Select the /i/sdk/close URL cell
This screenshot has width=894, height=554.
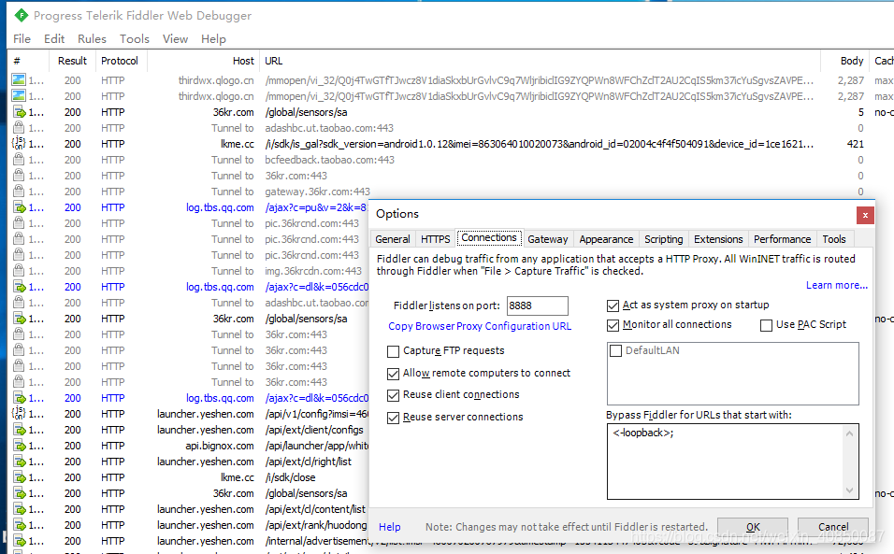pyautogui.click(x=290, y=477)
